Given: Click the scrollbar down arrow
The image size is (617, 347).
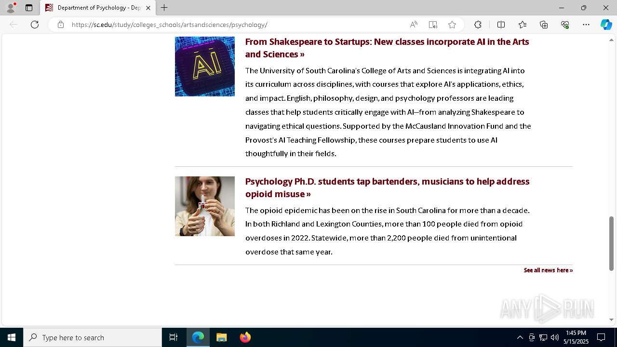Looking at the screenshot, I should (x=611, y=320).
